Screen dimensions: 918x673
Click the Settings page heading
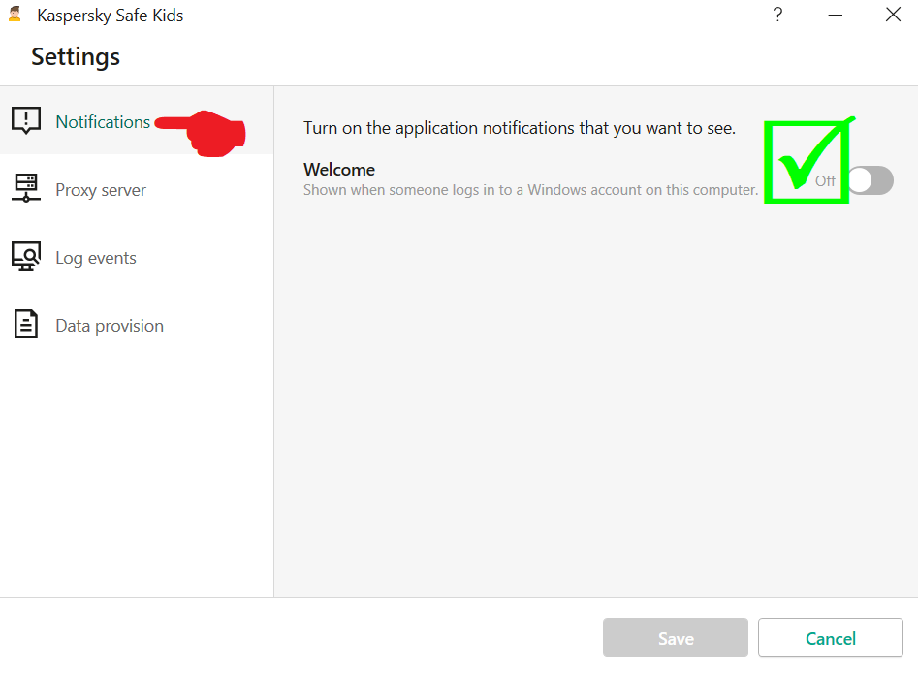click(76, 56)
